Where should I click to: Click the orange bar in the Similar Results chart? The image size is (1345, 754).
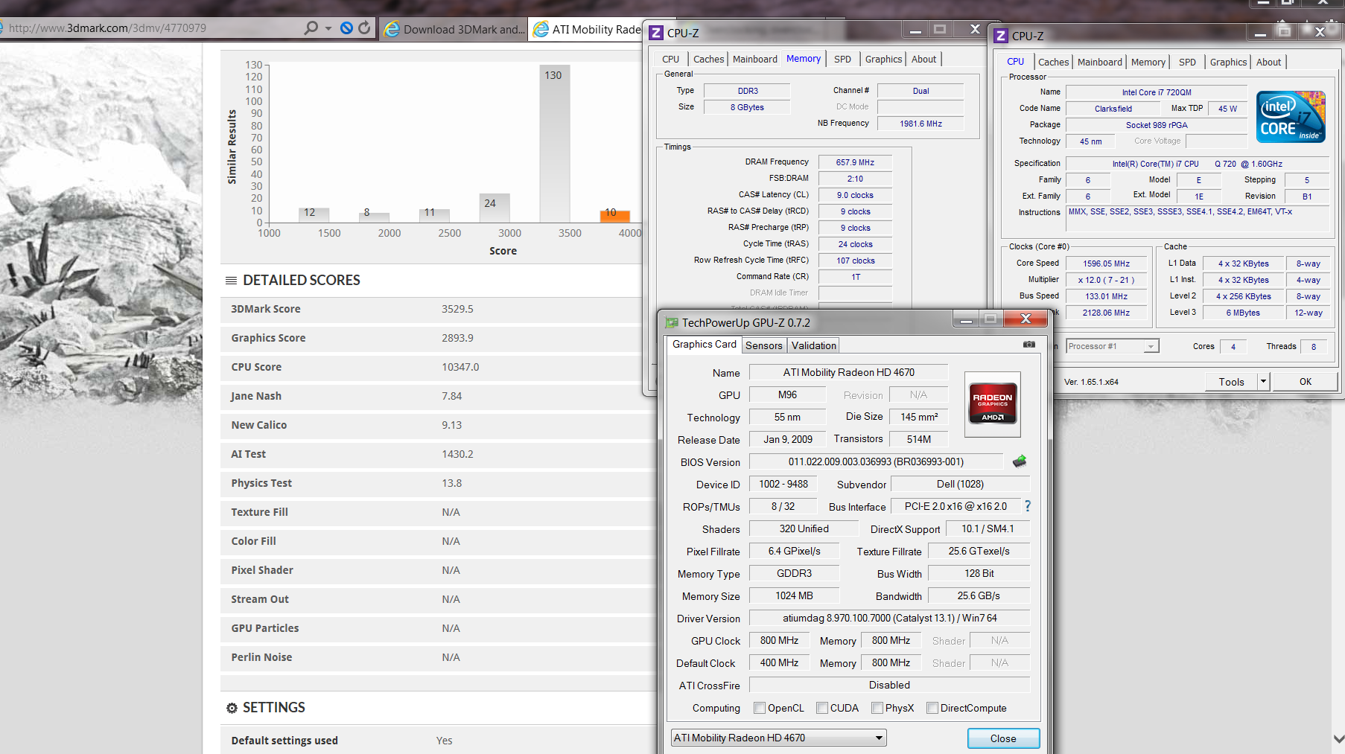[x=615, y=217]
